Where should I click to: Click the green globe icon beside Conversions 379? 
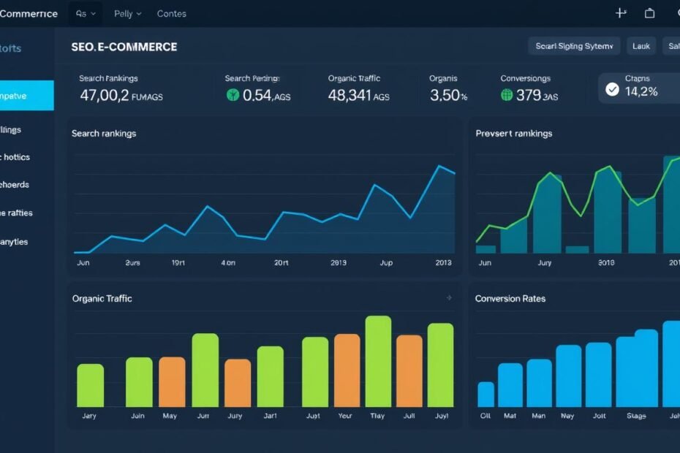click(x=507, y=95)
